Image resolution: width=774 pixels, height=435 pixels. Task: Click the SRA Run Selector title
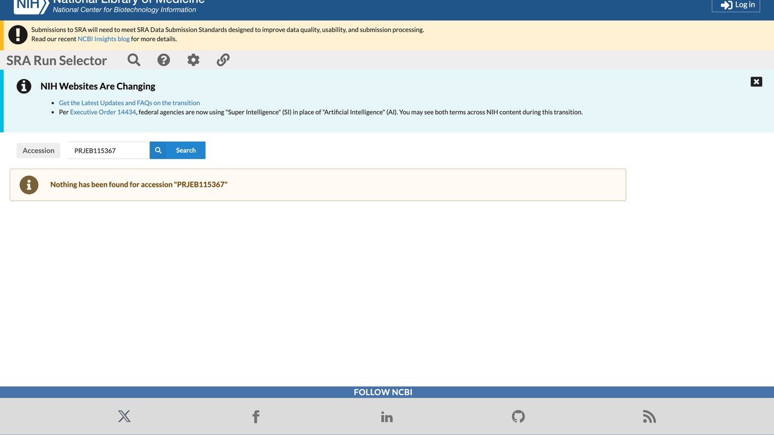pyautogui.click(x=57, y=60)
